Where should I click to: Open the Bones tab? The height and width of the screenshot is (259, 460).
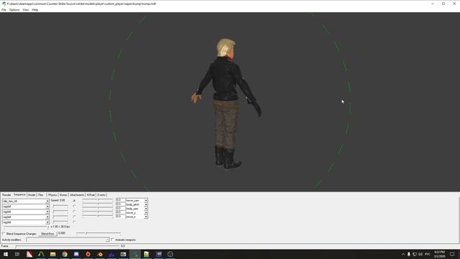click(x=63, y=195)
